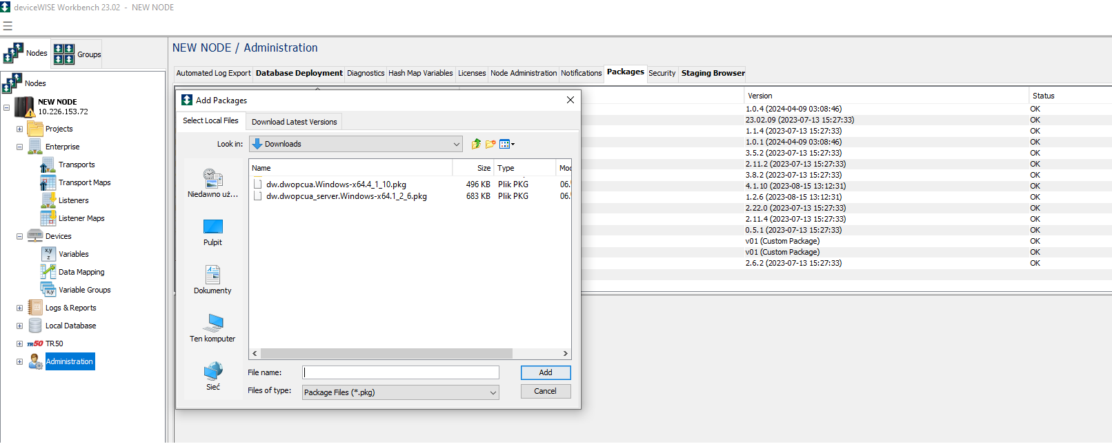This screenshot has height=444, width=1112.
Task: Open the Security tab
Action: pyautogui.click(x=662, y=73)
